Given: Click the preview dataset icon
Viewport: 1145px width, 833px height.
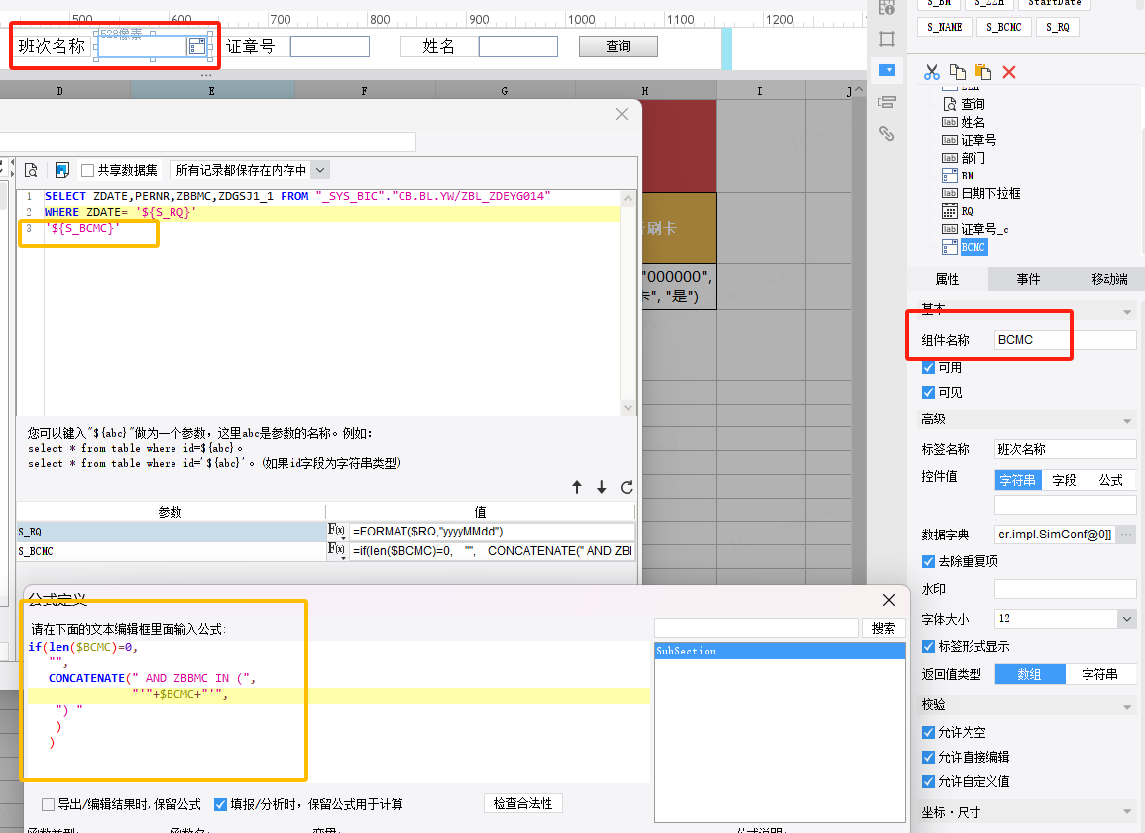Looking at the screenshot, I should pyautogui.click(x=31, y=170).
